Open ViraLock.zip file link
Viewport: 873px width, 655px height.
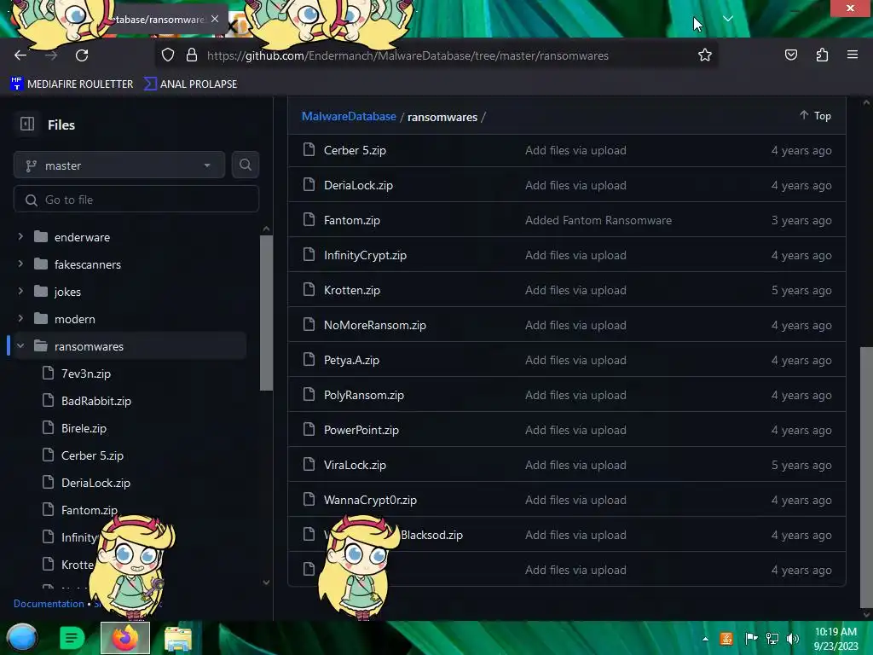click(355, 465)
